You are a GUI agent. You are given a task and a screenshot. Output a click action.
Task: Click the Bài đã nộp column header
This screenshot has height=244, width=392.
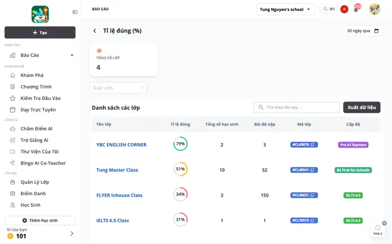point(265,124)
